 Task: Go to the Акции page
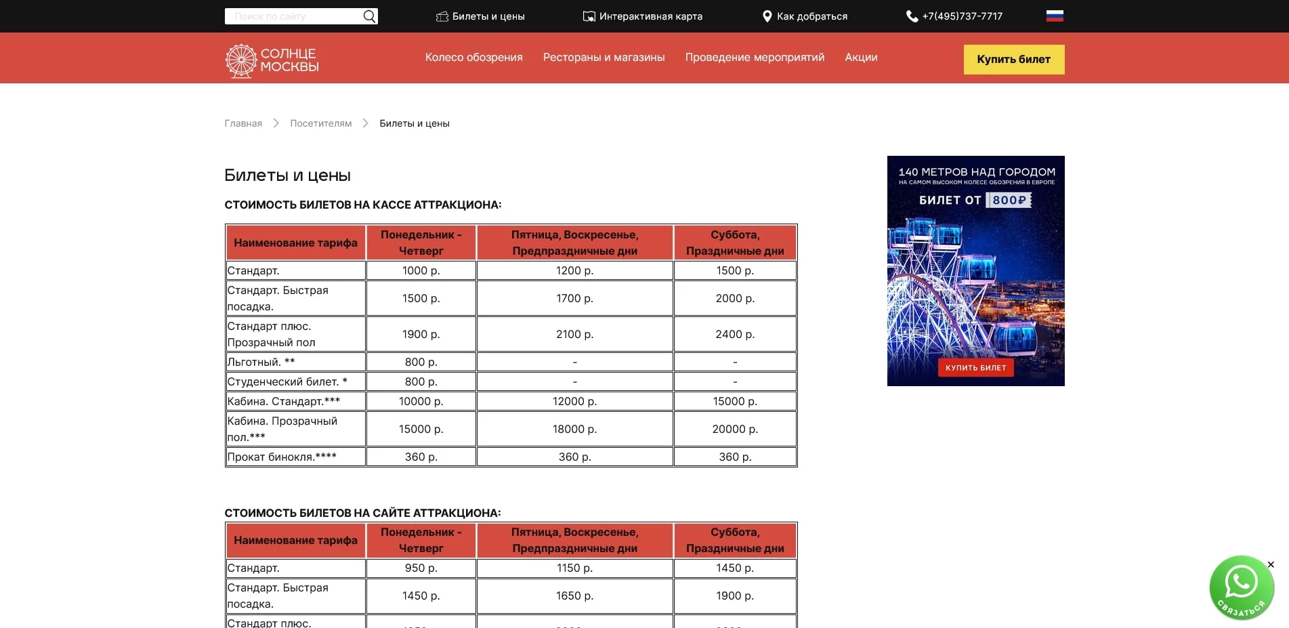click(x=861, y=58)
